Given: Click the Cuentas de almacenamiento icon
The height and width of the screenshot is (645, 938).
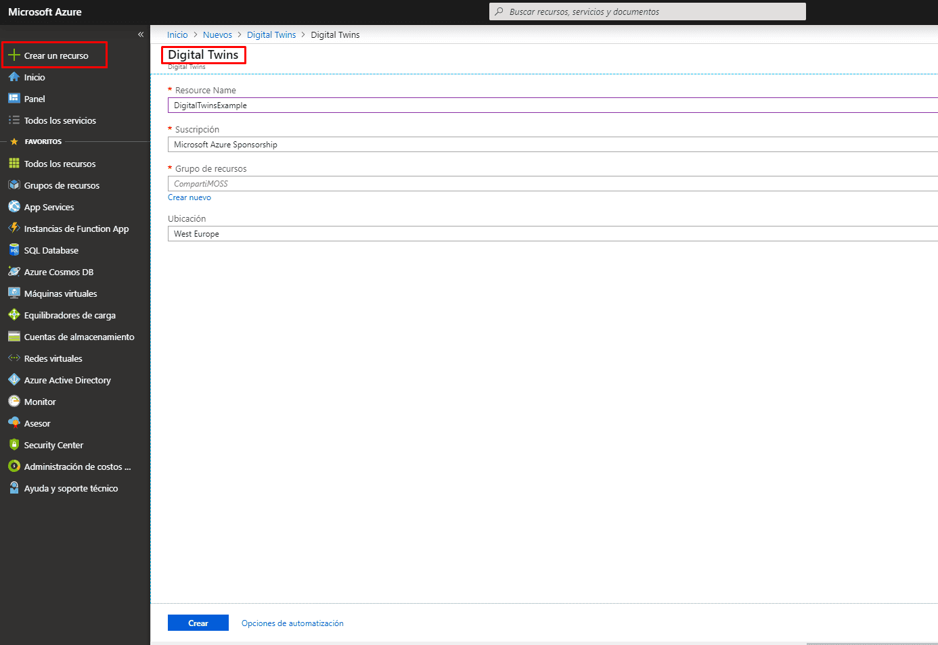Looking at the screenshot, I should click(x=14, y=337).
